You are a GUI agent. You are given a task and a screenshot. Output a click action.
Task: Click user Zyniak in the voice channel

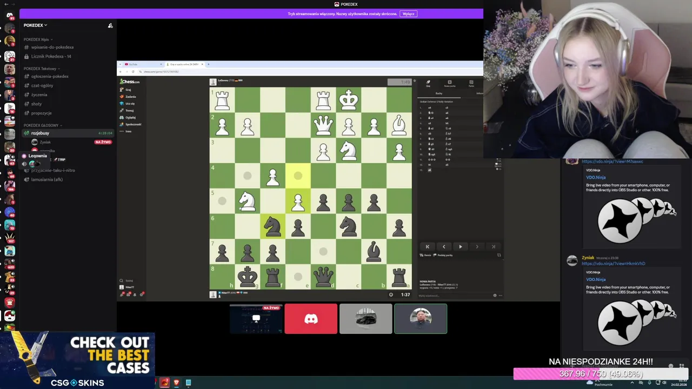(45, 142)
